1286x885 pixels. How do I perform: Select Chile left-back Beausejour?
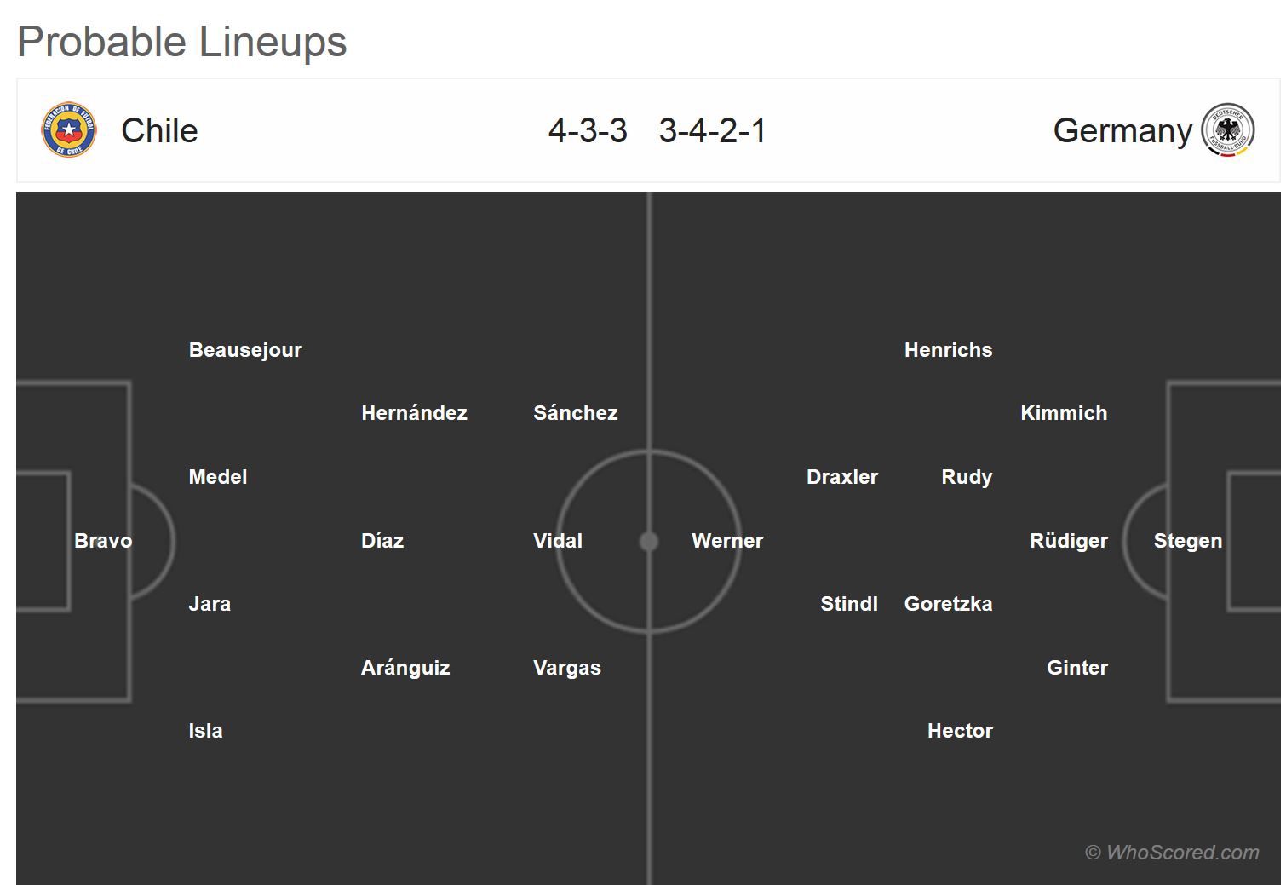tap(245, 350)
